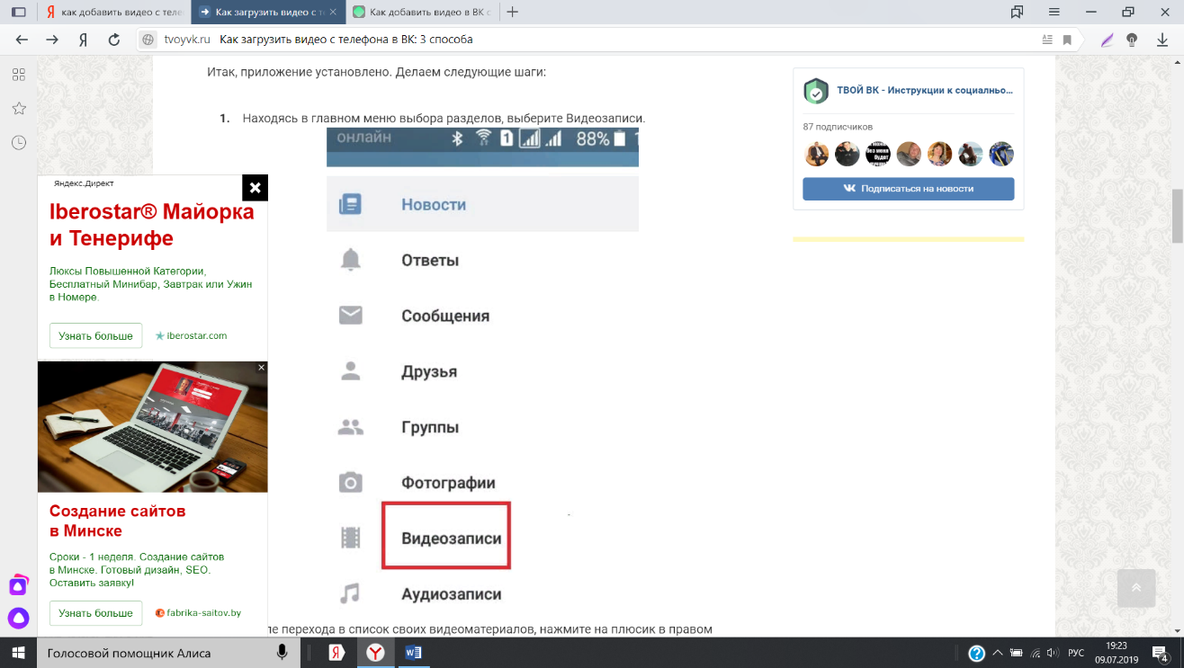Open Windows notification center icon

[1161, 653]
